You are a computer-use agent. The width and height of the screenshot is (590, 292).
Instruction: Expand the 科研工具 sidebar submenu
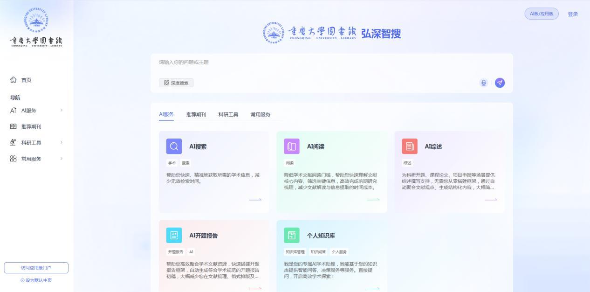pyautogui.click(x=61, y=143)
